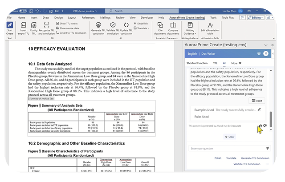Click Cite documents icon

coord(160,25)
